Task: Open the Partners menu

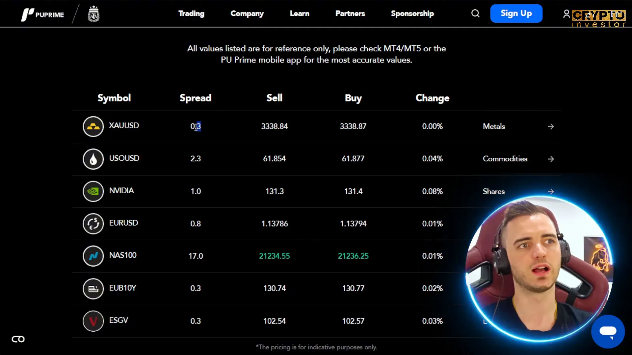Action: tap(350, 13)
